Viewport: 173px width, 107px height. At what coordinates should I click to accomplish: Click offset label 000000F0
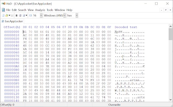12,83
